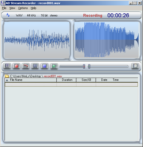The width and height of the screenshot is (143, 147).
Task: Open the Options menu
Action: (x=23, y=8)
